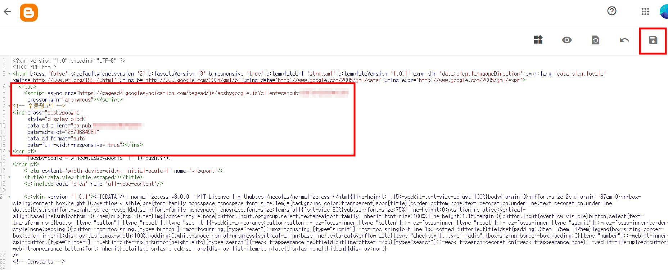Click the jump to widget icon
The image size is (668, 270).
[x=538, y=40]
